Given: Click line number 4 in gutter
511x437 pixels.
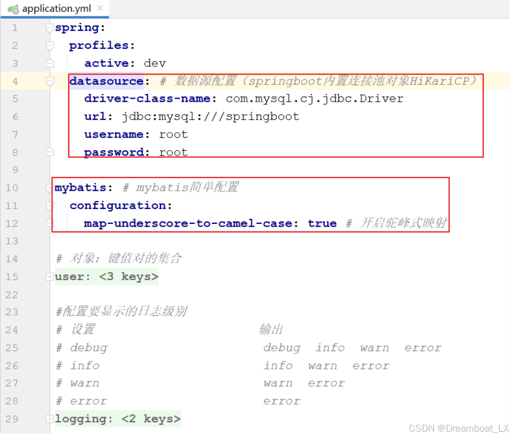Looking at the screenshot, I should click(15, 81).
